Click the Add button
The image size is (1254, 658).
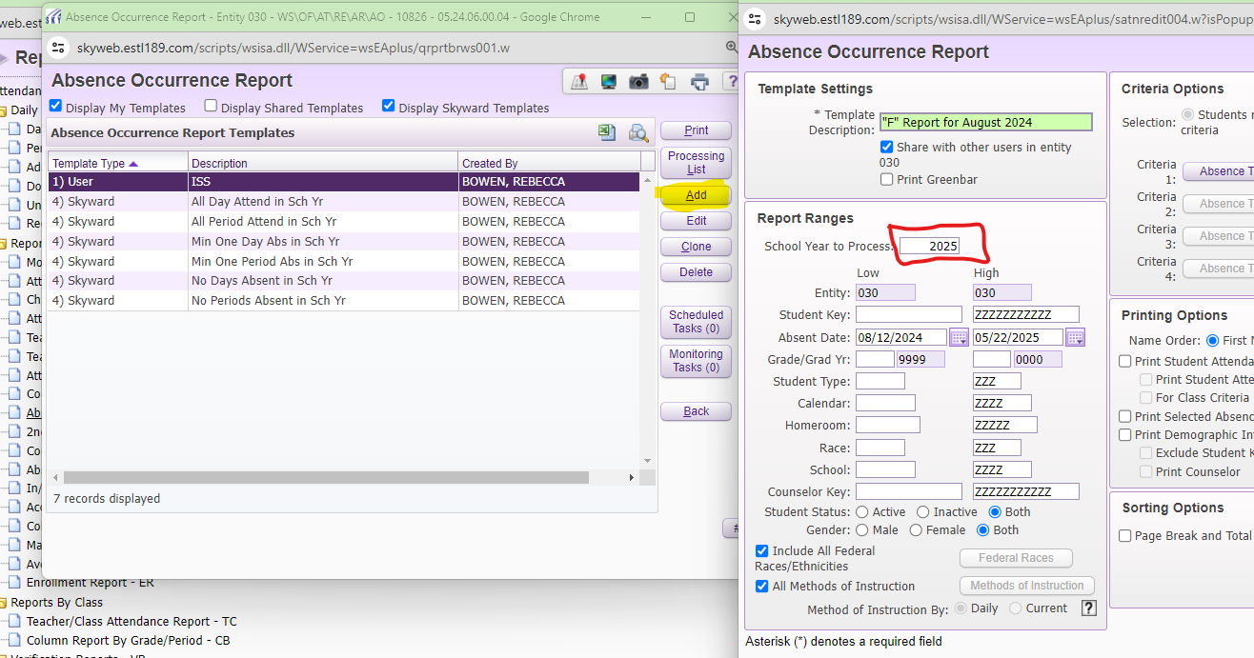696,195
